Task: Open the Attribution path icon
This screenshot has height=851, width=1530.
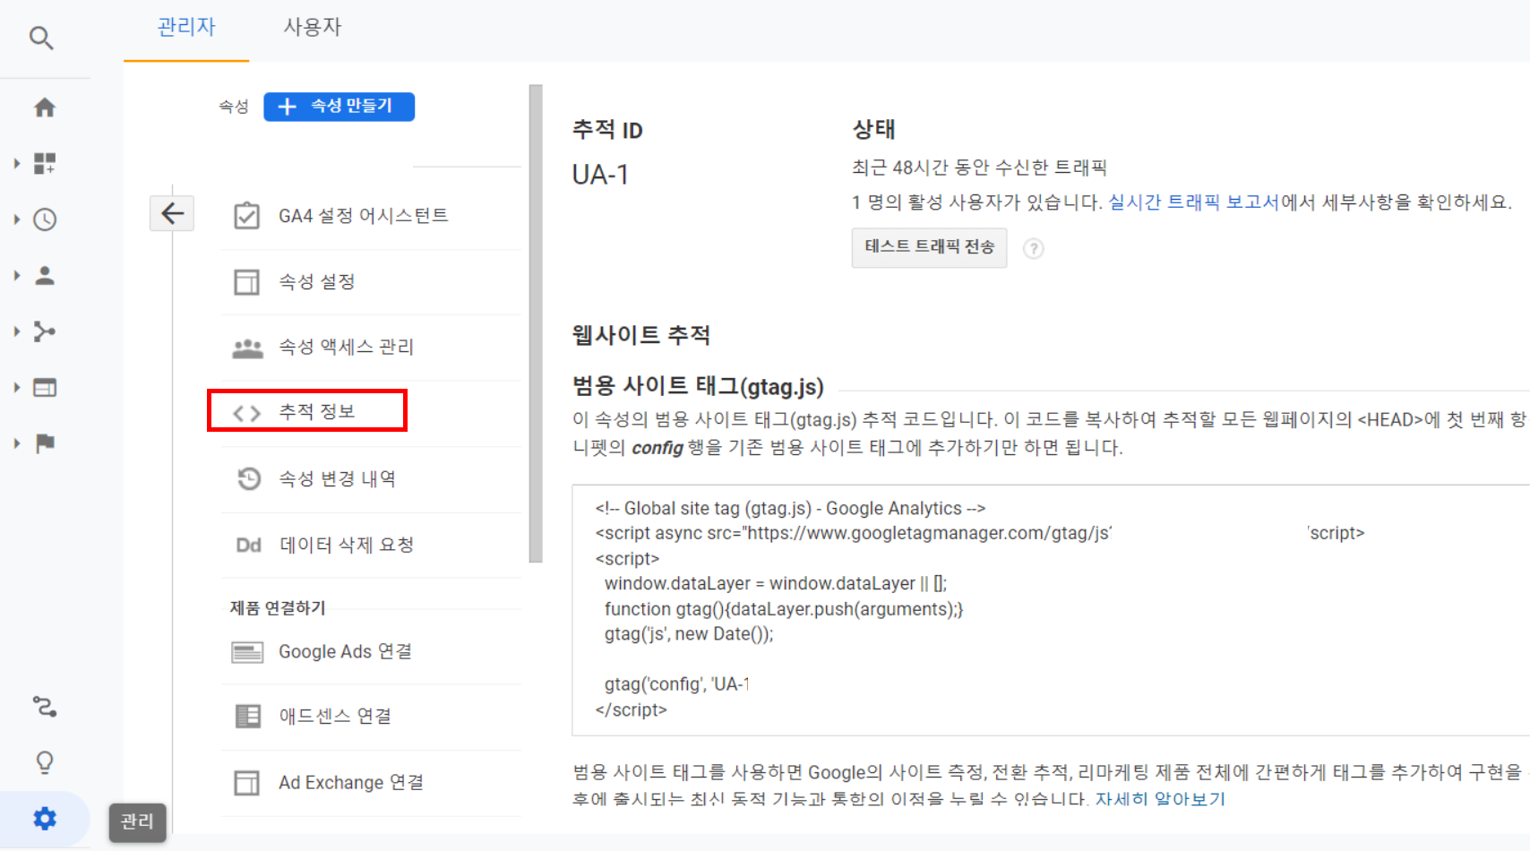Action: point(45,707)
